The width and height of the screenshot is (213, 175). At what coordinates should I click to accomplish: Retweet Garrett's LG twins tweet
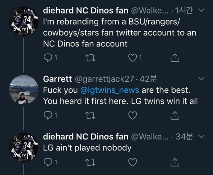click(90, 115)
